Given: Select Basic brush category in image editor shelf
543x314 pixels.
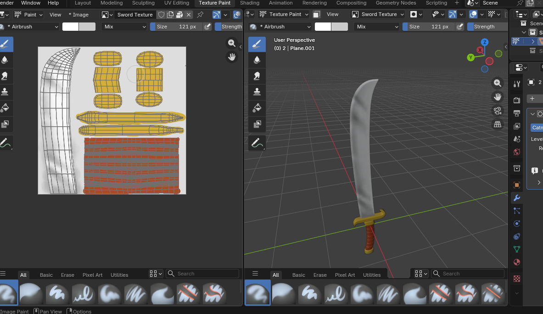Looking at the screenshot, I should [x=46, y=275].
